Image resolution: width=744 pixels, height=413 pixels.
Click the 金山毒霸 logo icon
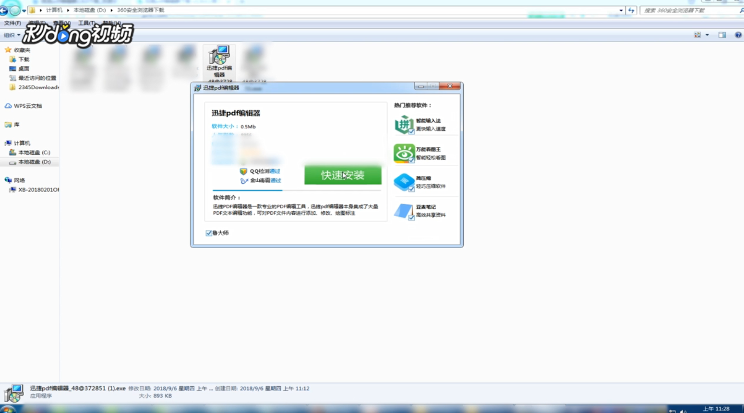click(244, 181)
